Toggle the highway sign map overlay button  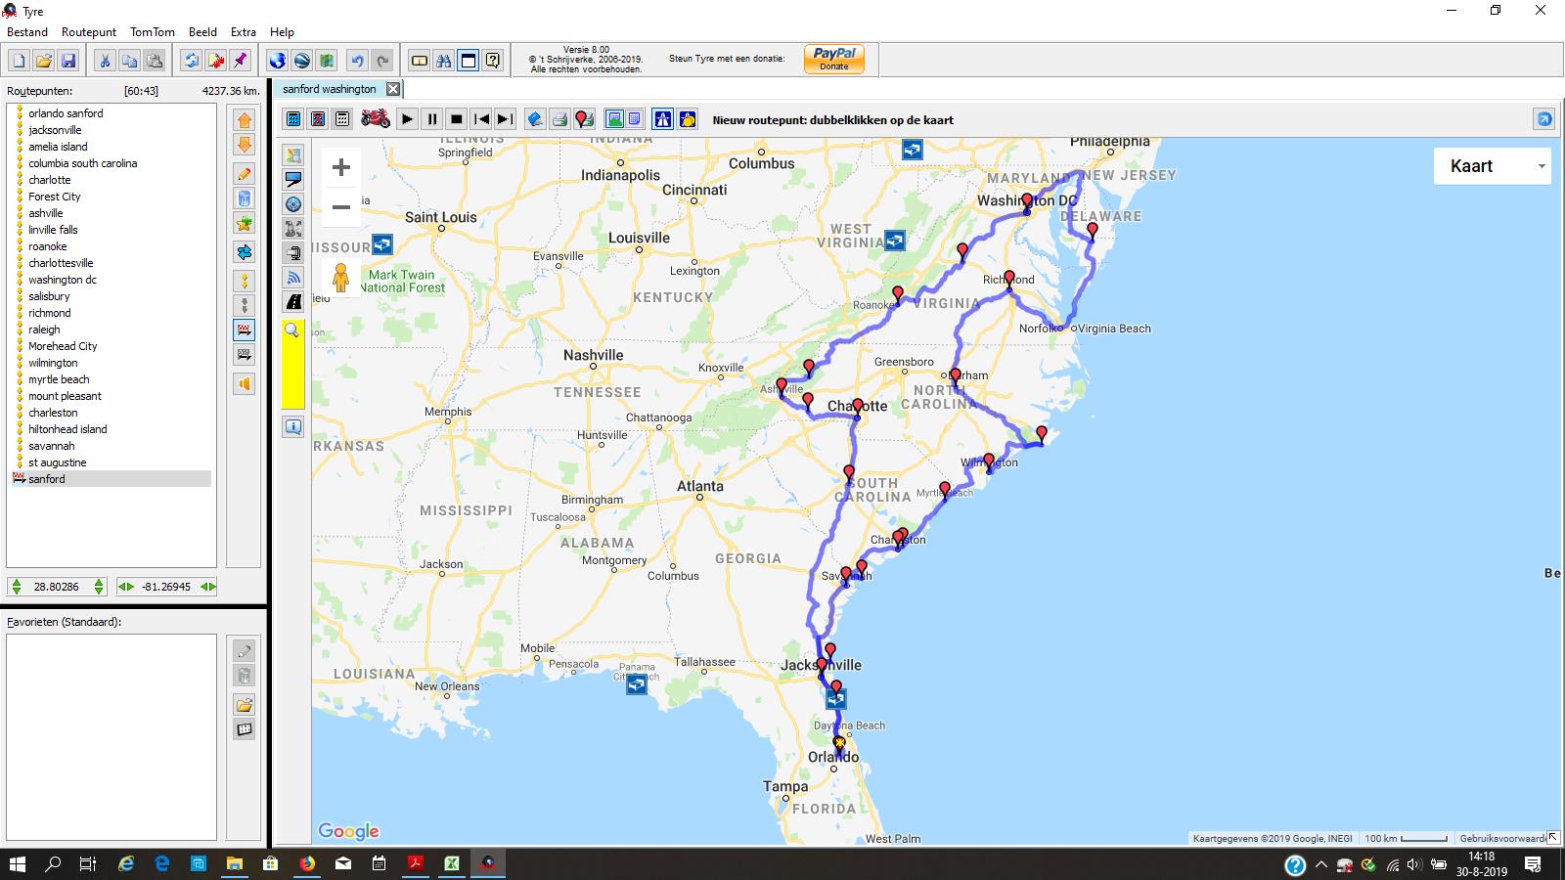(663, 119)
